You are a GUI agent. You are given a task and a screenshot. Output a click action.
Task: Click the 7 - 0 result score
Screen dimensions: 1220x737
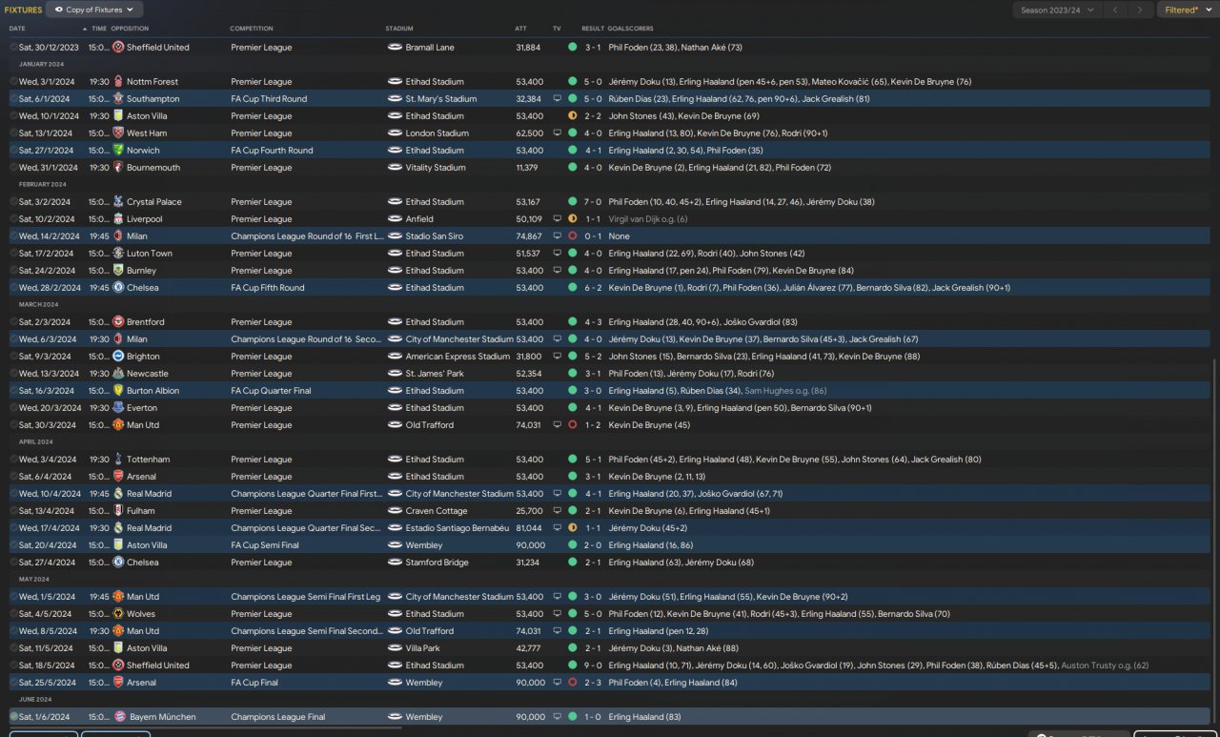(x=593, y=202)
